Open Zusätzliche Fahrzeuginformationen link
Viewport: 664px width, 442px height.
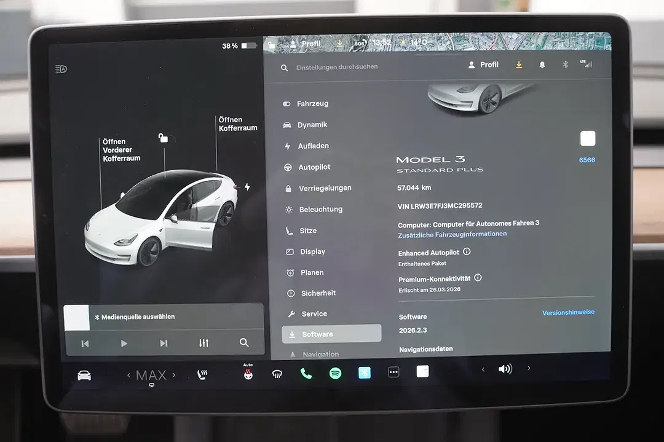click(x=452, y=234)
